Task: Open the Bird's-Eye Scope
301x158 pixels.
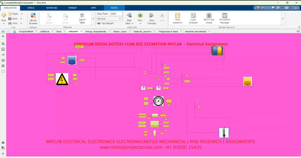Action: click(x=209, y=18)
